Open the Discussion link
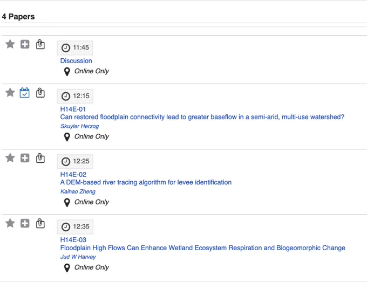Screen dimensions: 367x282 [x=76, y=61]
